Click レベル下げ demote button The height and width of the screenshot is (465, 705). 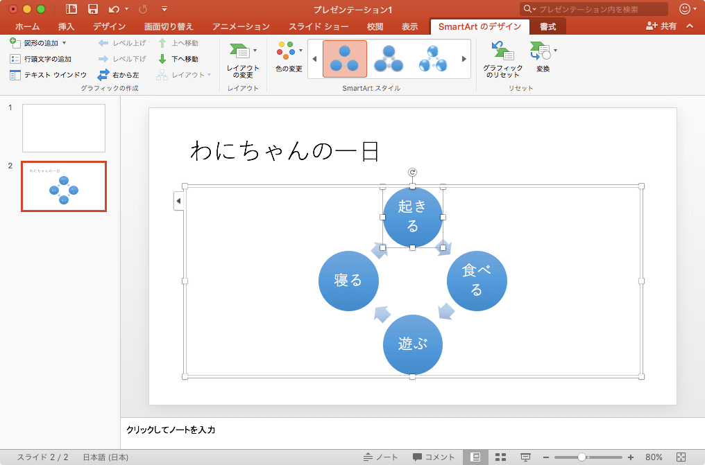tap(122, 59)
